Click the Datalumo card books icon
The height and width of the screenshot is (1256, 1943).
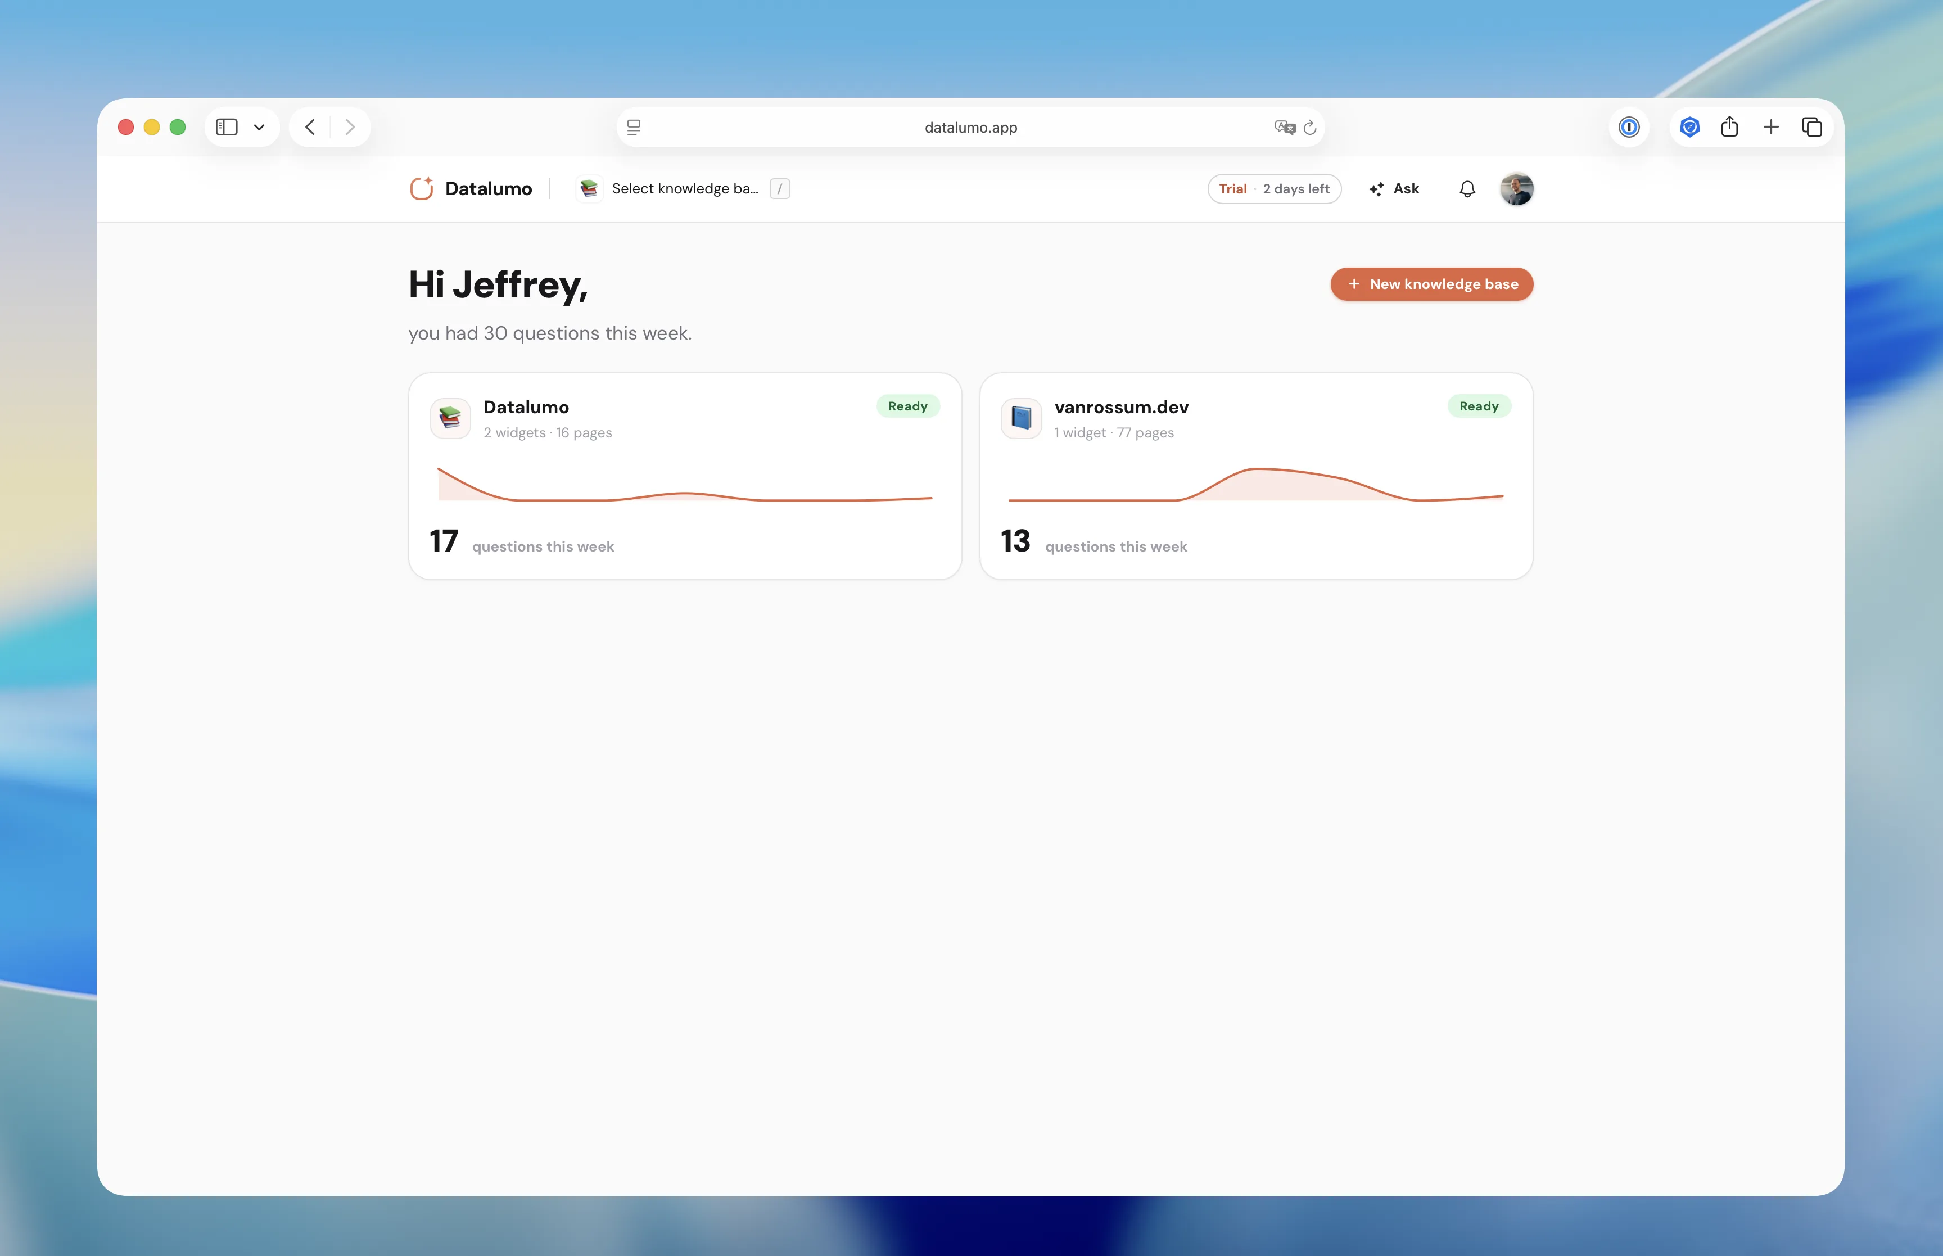point(450,418)
